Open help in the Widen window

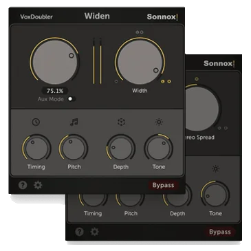pyautogui.click(x=23, y=185)
